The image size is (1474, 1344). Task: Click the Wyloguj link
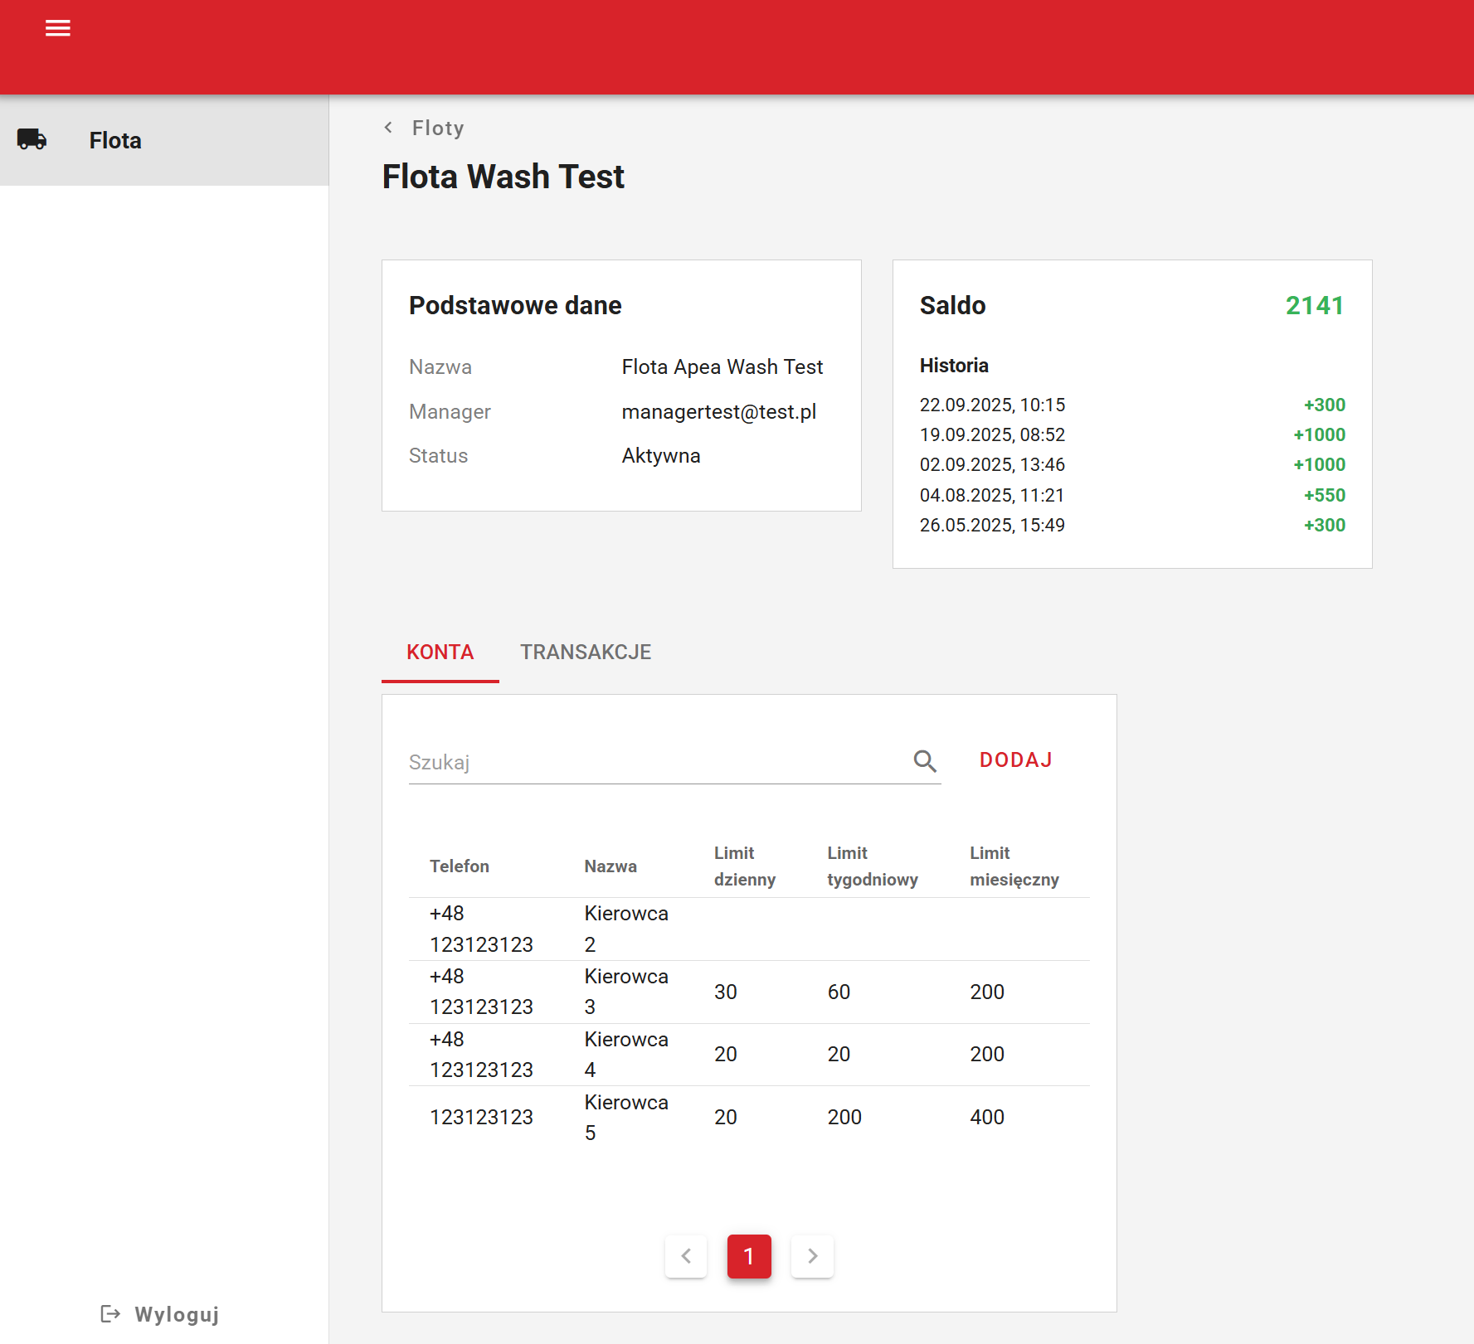point(177,1314)
